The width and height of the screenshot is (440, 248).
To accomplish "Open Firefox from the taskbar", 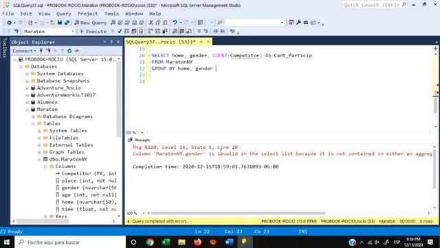I will coord(197,242).
